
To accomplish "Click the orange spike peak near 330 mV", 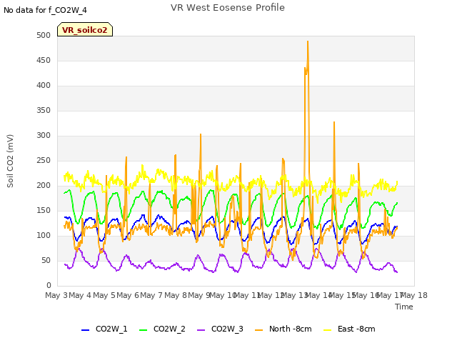I will [x=334, y=122].
